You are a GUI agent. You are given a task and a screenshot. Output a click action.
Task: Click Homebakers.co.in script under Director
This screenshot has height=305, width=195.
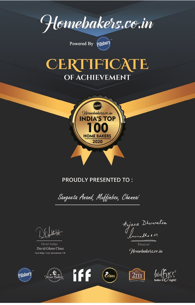pos(146,251)
